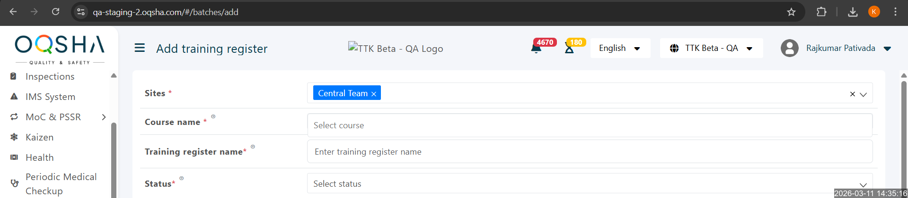Bookmark this page with star icon

click(x=791, y=12)
